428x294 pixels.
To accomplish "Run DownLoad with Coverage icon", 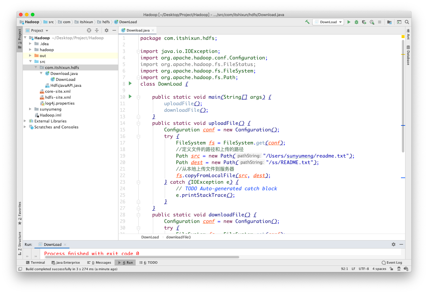I will click(364, 22).
